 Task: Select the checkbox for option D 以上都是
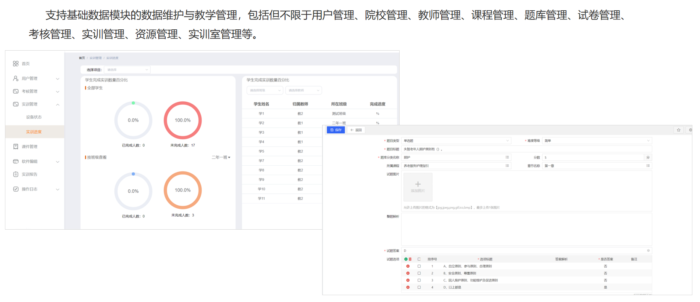[x=419, y=288]
